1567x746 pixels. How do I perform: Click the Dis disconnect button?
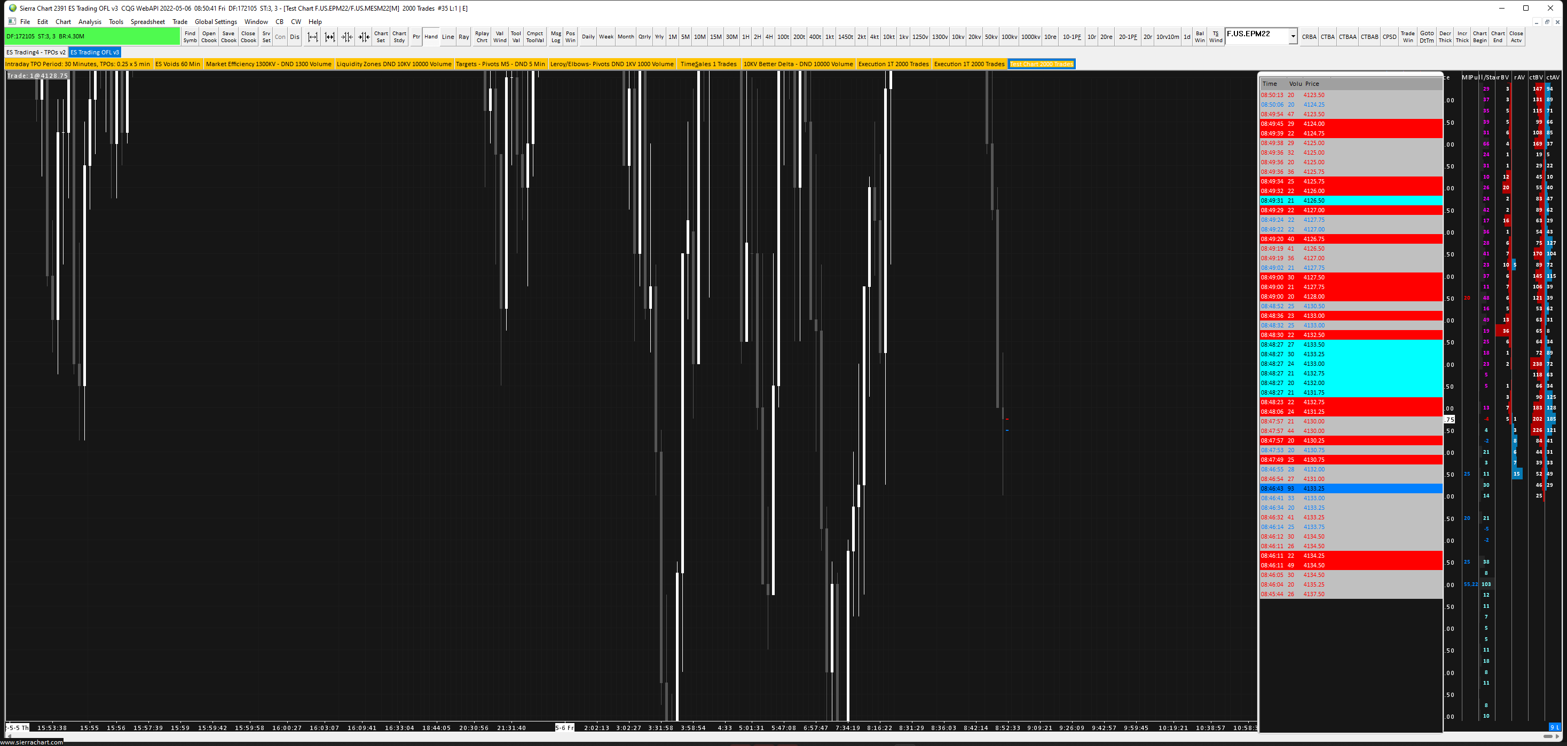[294, 37]
